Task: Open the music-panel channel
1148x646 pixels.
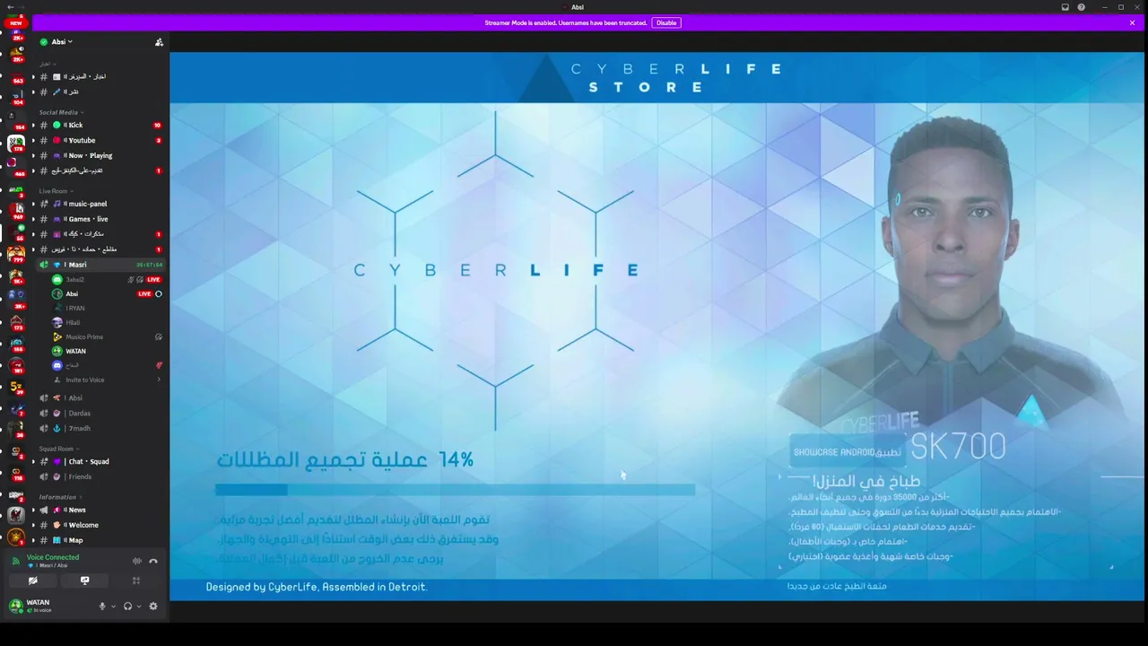Action: pos(99,204)
